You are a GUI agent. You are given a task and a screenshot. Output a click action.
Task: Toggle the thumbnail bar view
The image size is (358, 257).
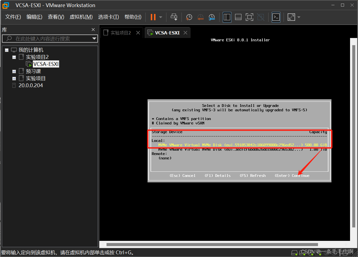point(238,17)
